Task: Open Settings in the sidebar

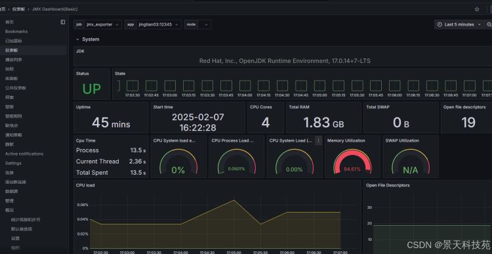Action: pyautogui.click(x=13, y=163)
